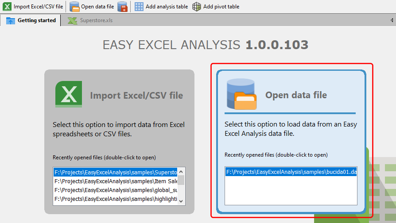Viewport: 396px width, 223px height.
Task: Click the tab strip scroll arrow
Action: pyautogui.click(x=392, y=20)
